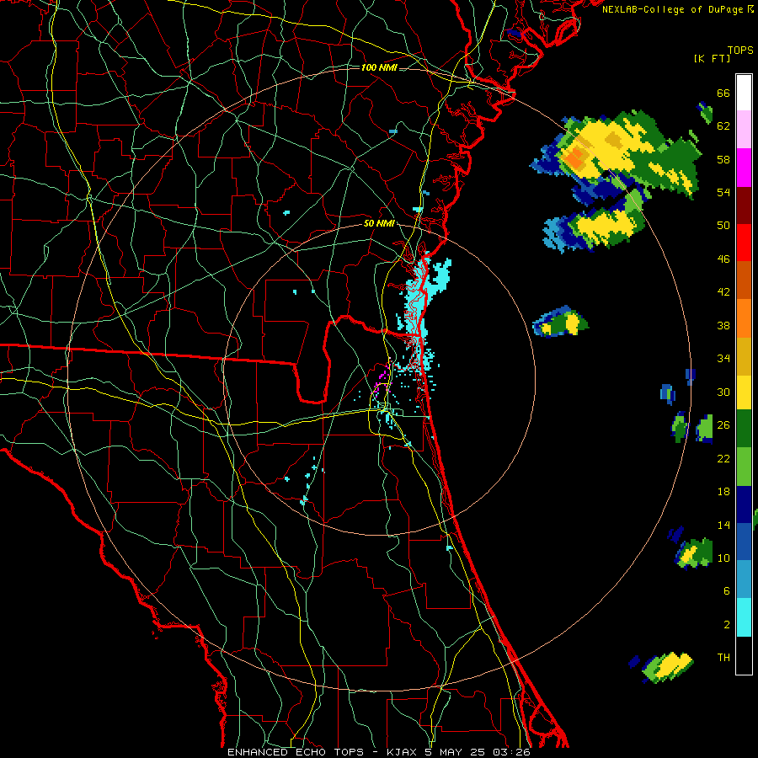Click the KJAX radar site identifier
This screenshot has width=758, height=758.
click(403, 752)
